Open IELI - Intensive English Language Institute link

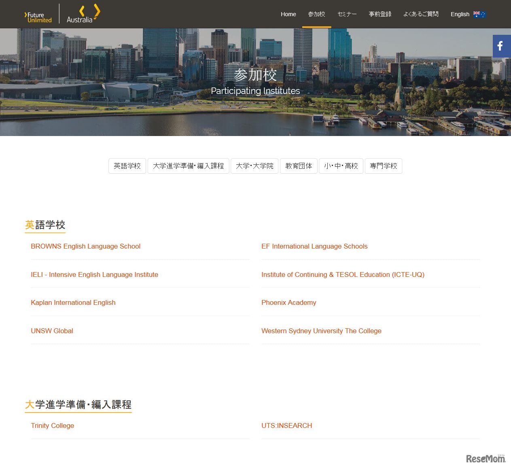[94, 274]
